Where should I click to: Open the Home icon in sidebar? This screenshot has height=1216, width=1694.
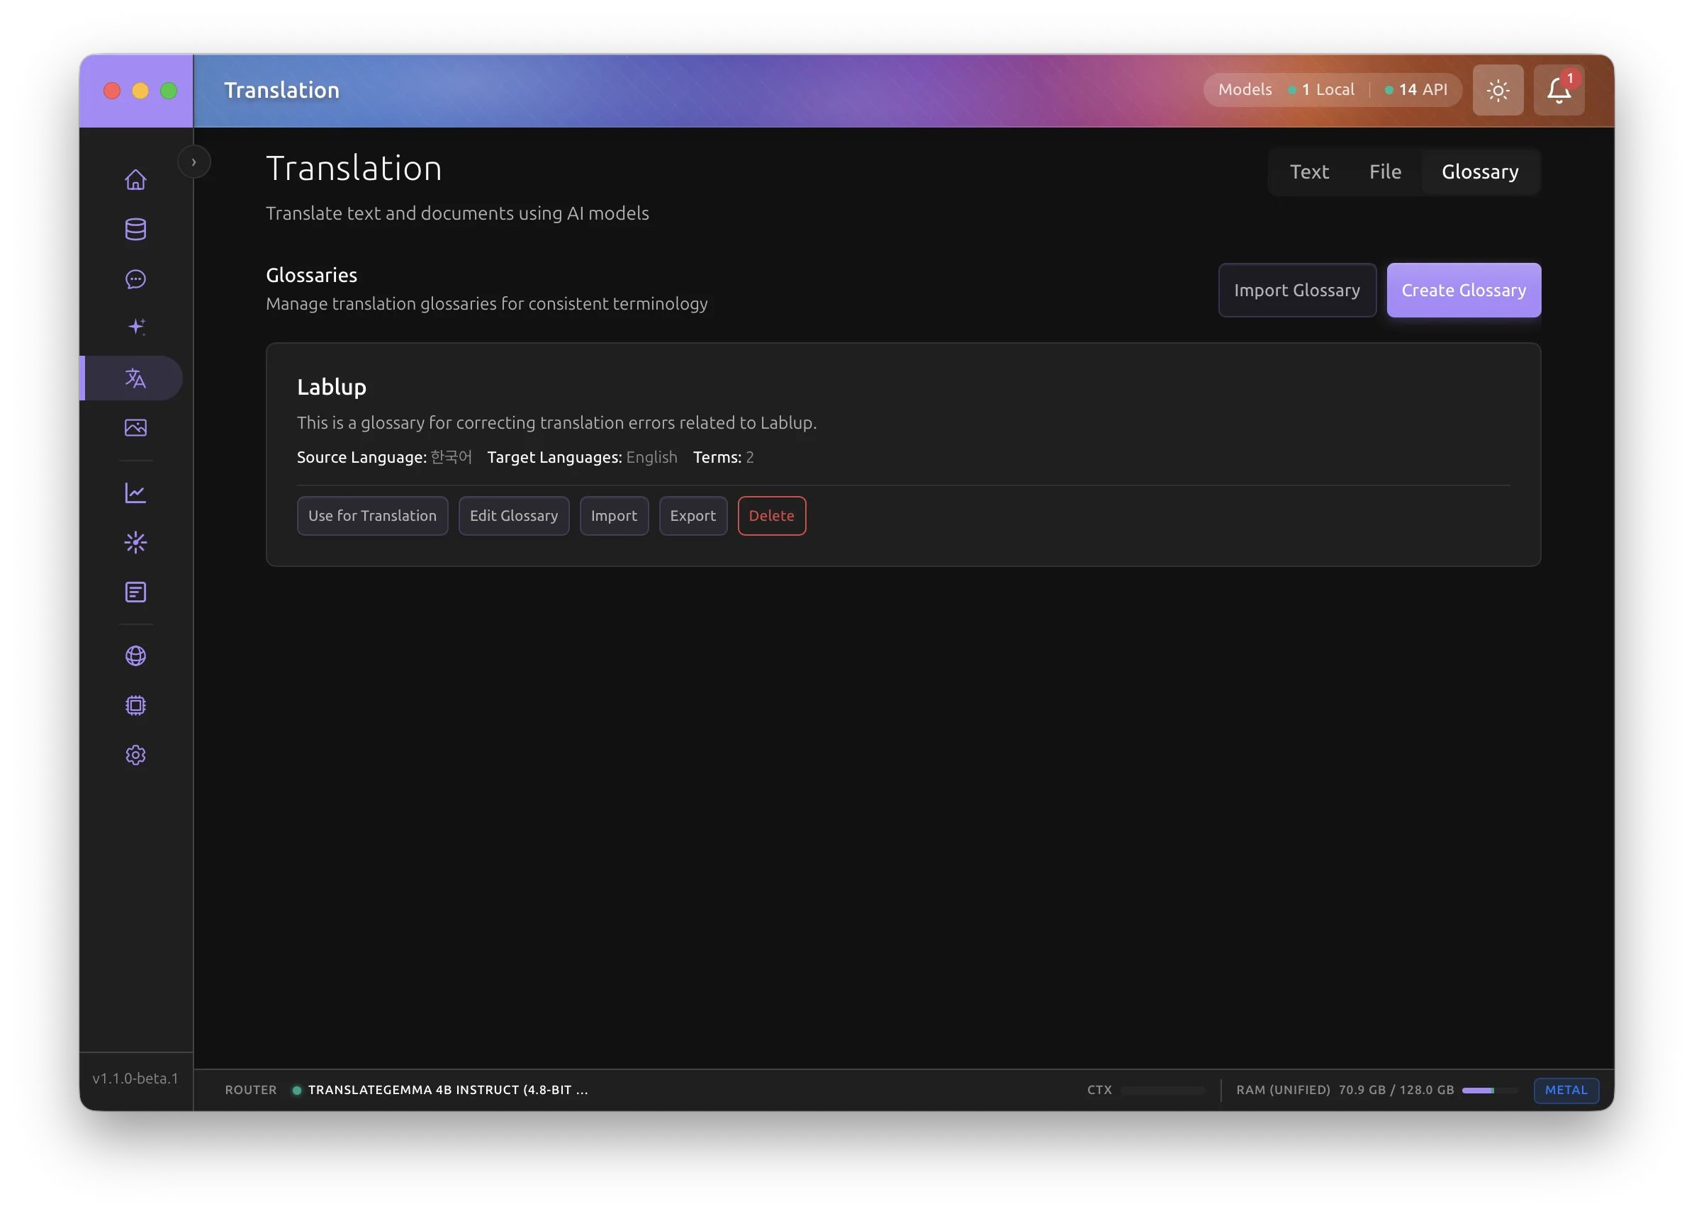pos(135,180)
